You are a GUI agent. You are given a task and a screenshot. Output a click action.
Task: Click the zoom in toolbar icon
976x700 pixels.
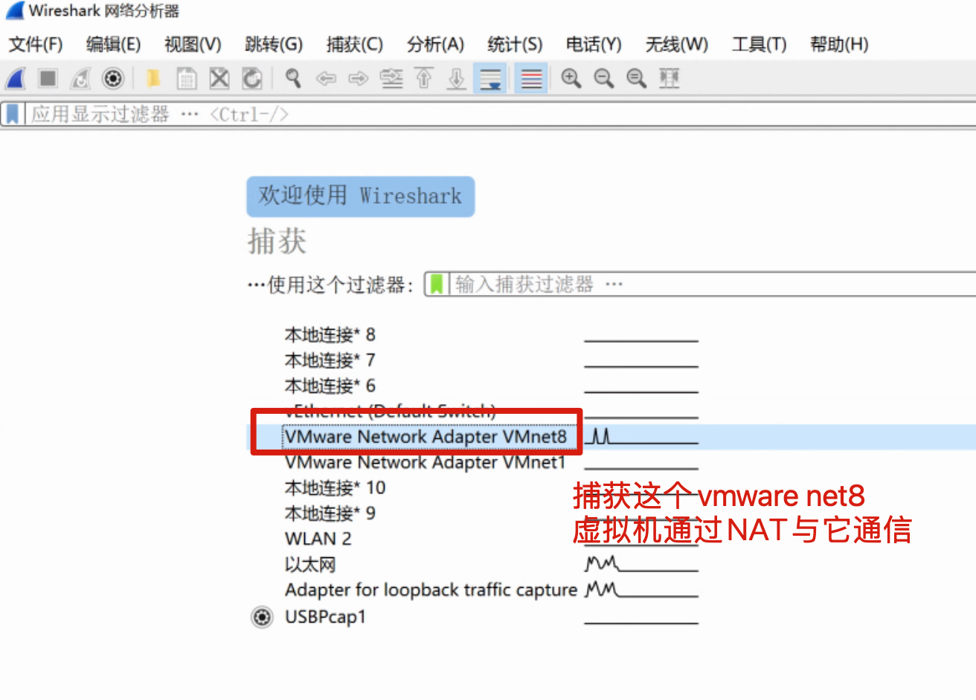pos(571,78)
